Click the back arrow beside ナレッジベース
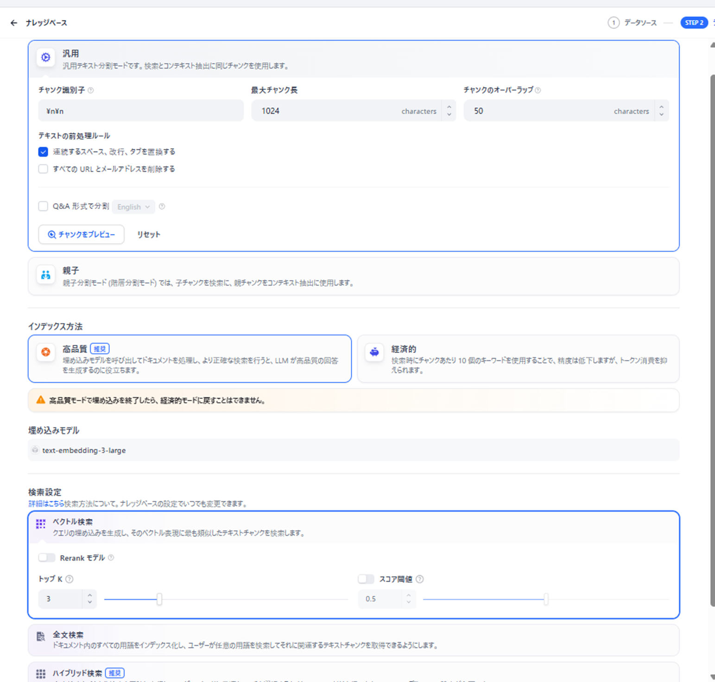The image size is (715, 682). [x=14, y=23]
